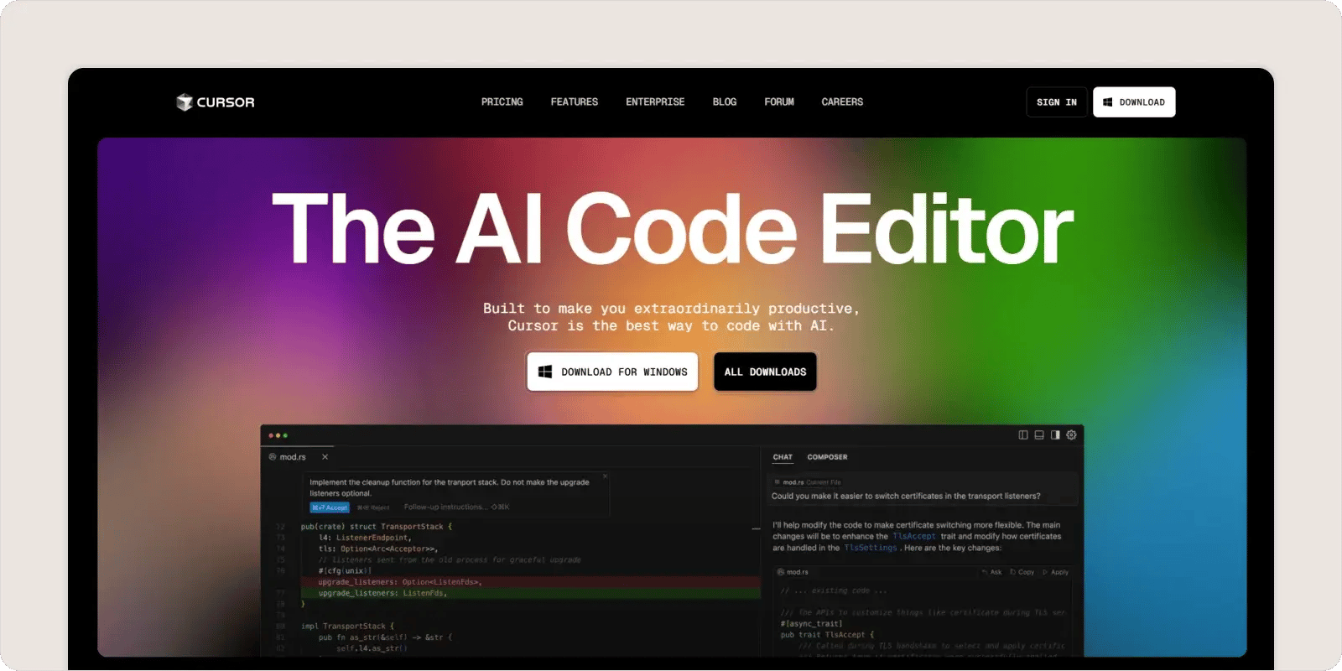Open the editor settings gear icon

pyautogui.click(x=1071, y=434)
